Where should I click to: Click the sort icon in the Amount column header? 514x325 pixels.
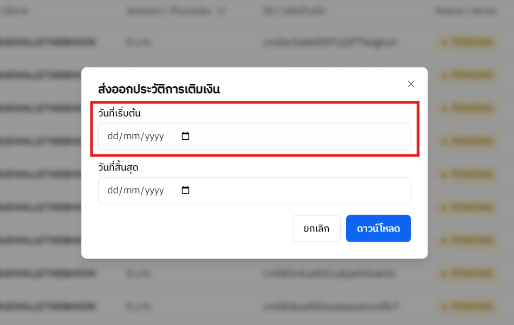click(222, 10)
